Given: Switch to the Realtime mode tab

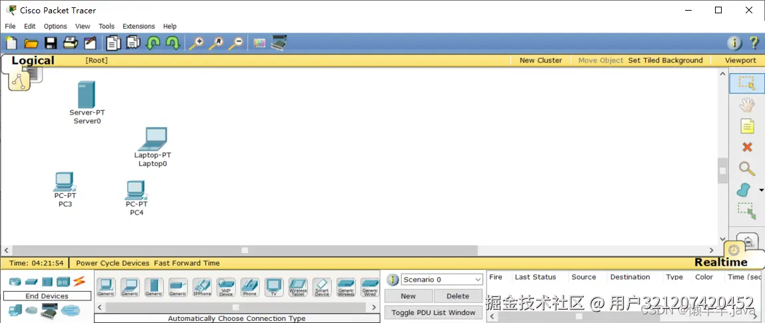Looking at the screenshot, I should pos(720,262).
